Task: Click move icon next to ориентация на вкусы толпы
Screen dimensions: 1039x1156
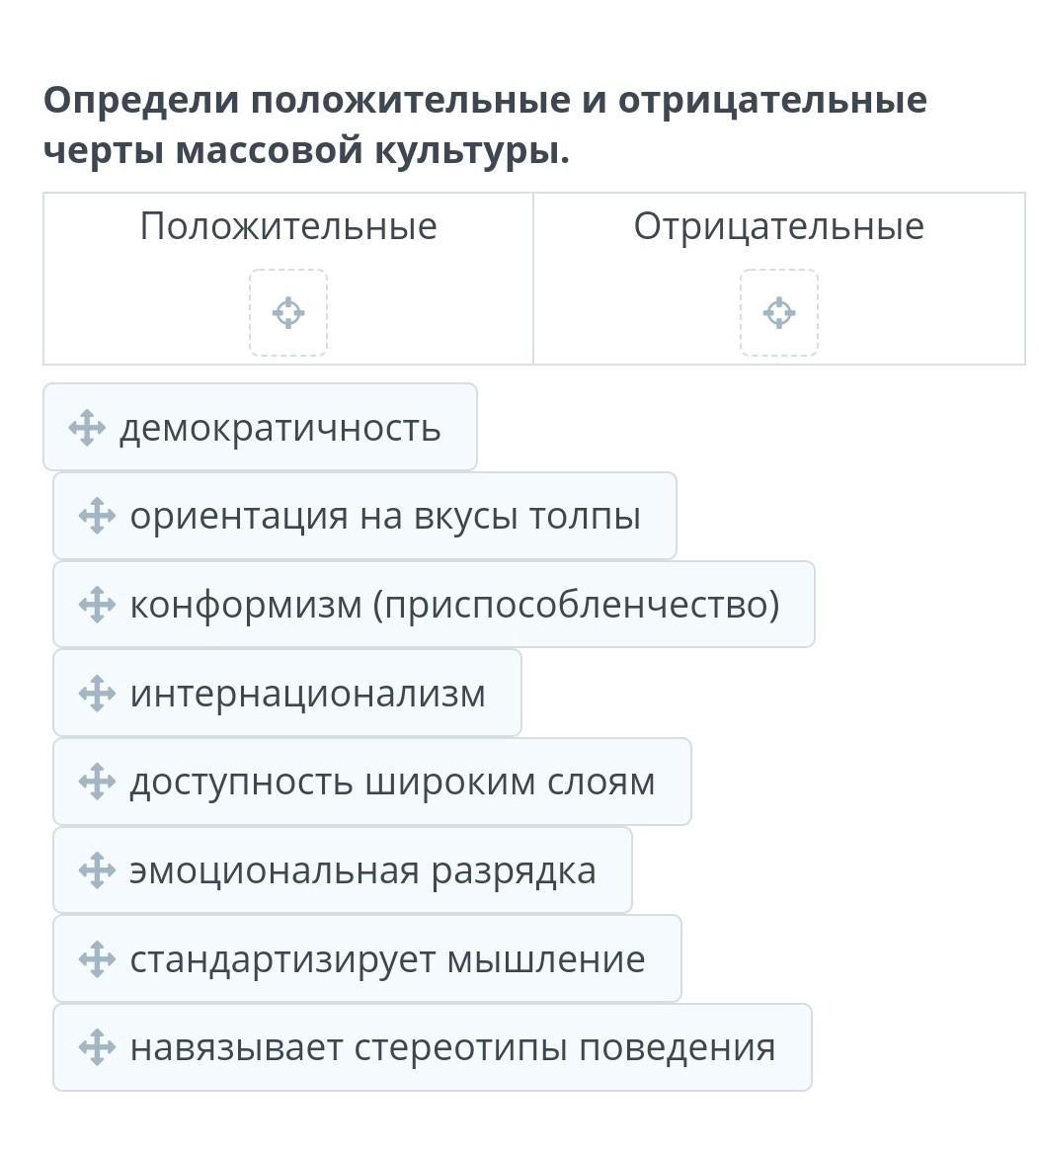Action: click(97, 516)
